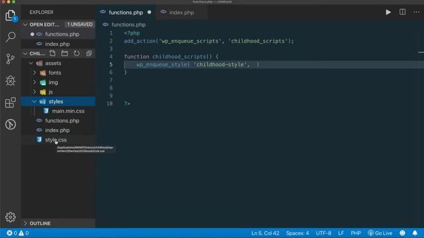Collapse all folders in explorer
The height and width of the screenshot is (238, 424).
(89, 54)
